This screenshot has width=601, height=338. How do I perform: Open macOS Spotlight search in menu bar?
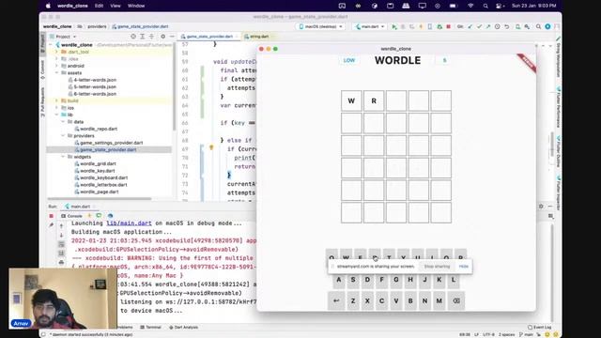pos(485,6)
